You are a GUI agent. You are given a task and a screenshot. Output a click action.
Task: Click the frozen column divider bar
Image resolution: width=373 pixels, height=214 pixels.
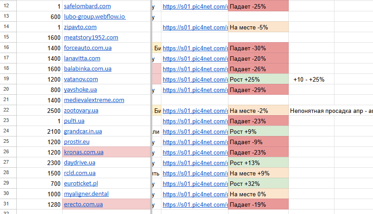[151, 107]
